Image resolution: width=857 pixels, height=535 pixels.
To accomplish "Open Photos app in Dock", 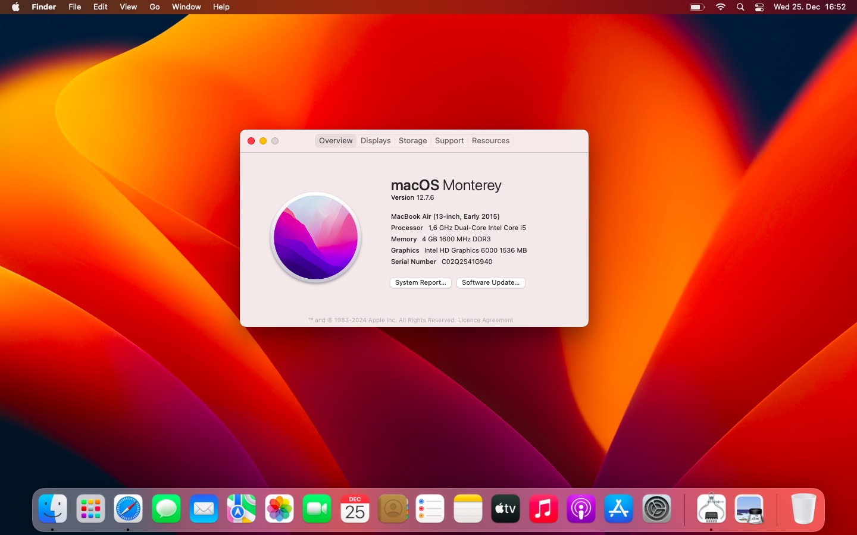I will [x=279, y=509].
